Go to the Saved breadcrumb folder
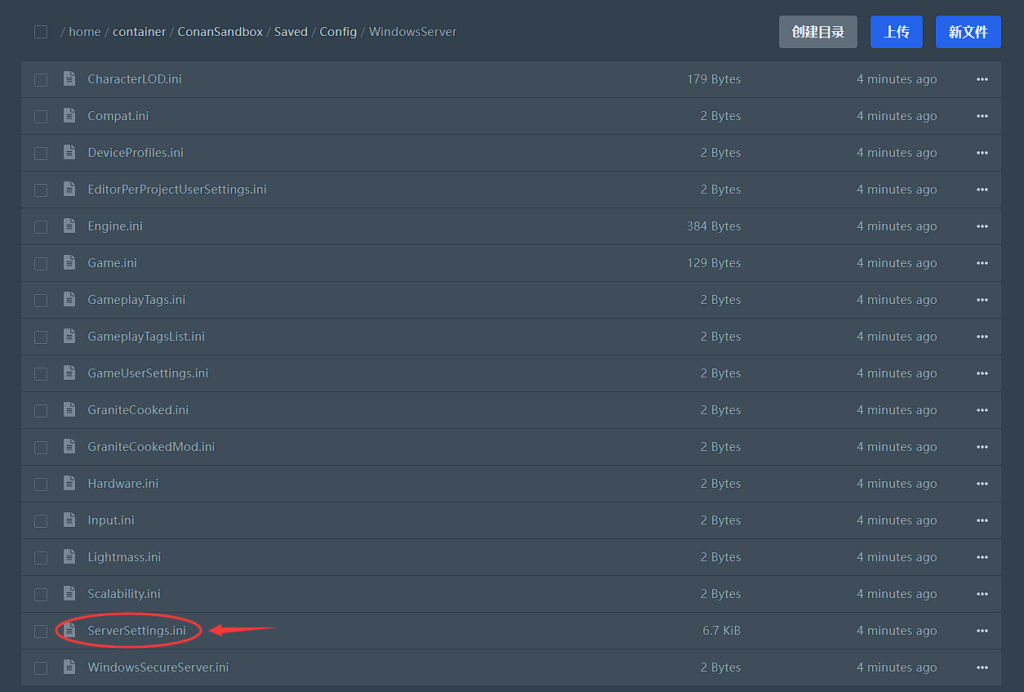 click(x=291, y=32)
